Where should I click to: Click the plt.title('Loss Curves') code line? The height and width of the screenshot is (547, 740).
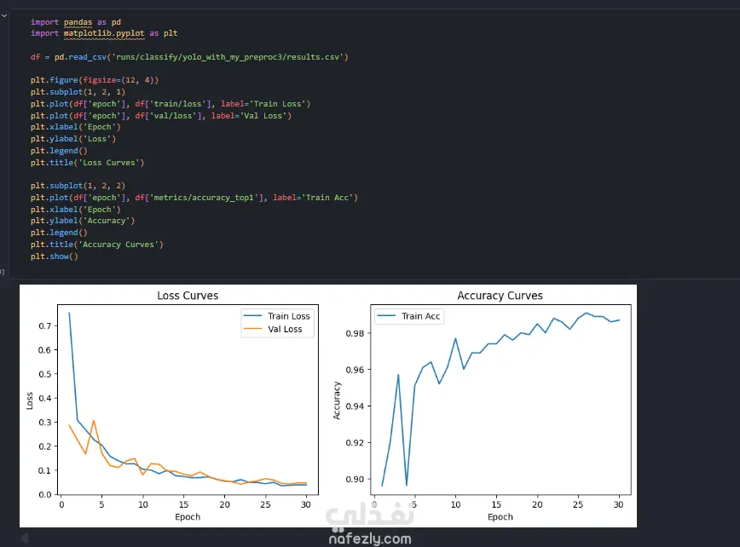[x=87, y=162]
